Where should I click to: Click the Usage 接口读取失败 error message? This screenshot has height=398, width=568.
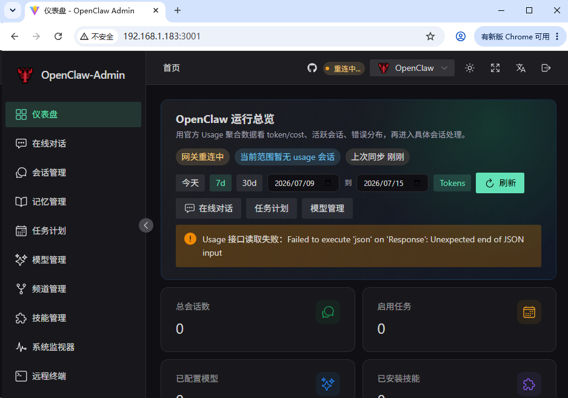(363, 246)
